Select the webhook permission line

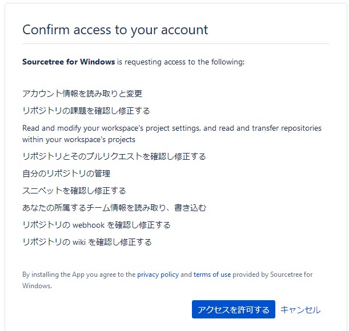point(96,225)
